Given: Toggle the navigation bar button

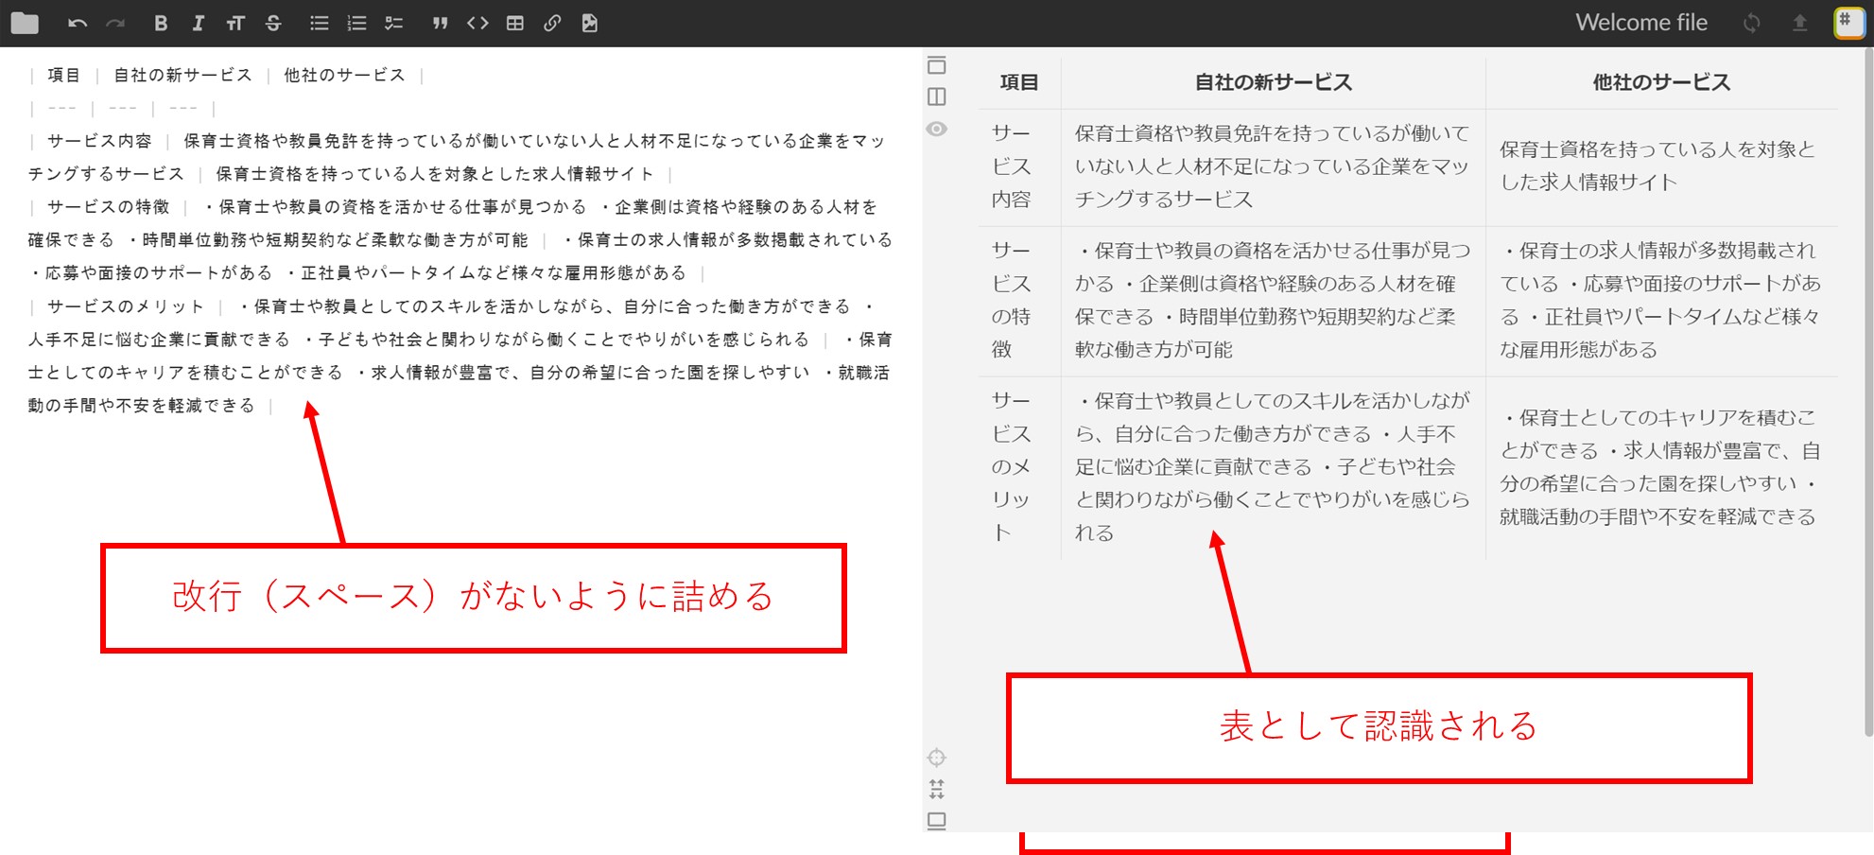Looking at the screenshot, I should [x=937, y=65].
